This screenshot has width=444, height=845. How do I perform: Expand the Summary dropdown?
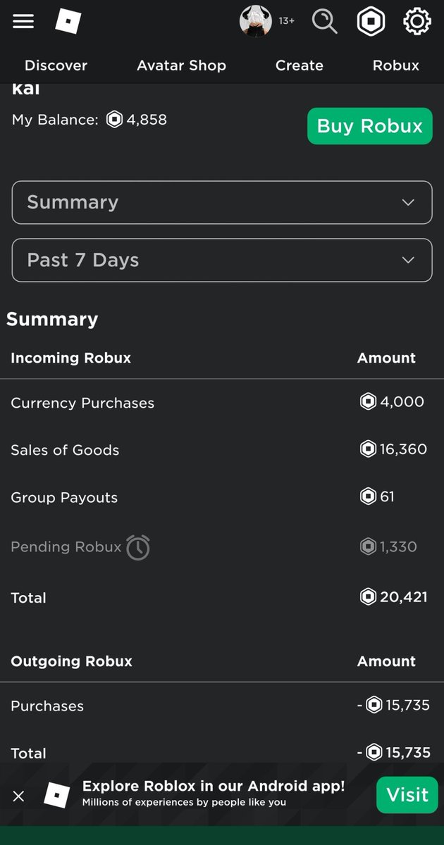(x=222, y=203)
